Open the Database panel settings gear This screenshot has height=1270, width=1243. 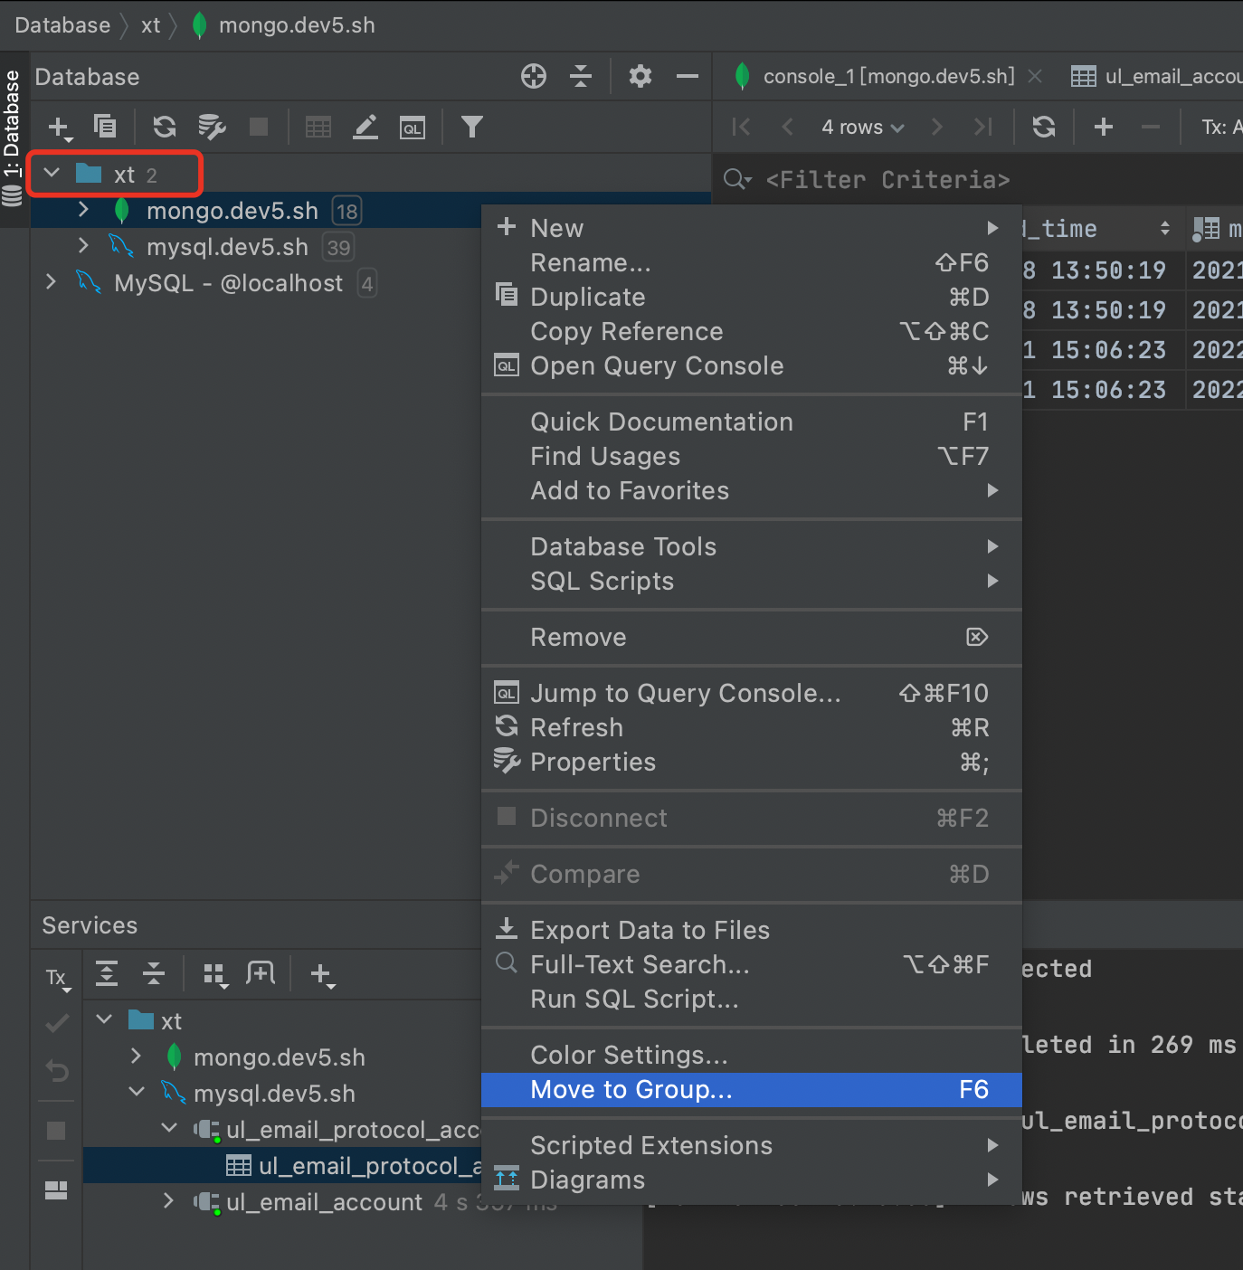point(640,76)
